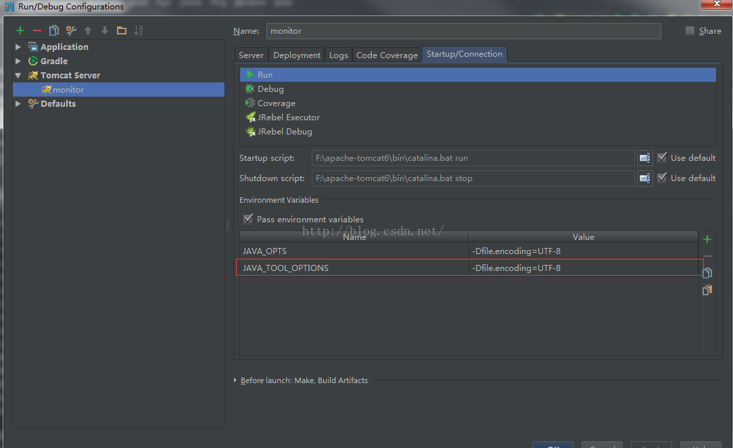Move configuration down with arrow icon
This screenshot has width=733, height=448.
(105, 31)
